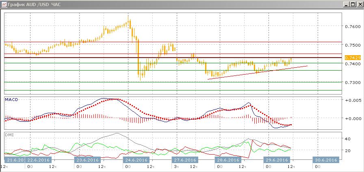Click the DMI indicator label

pos(9,135)
